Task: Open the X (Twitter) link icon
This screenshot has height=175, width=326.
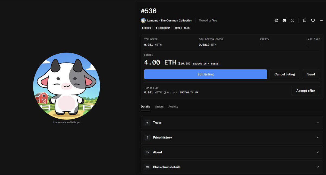Action: coord(292,20)
